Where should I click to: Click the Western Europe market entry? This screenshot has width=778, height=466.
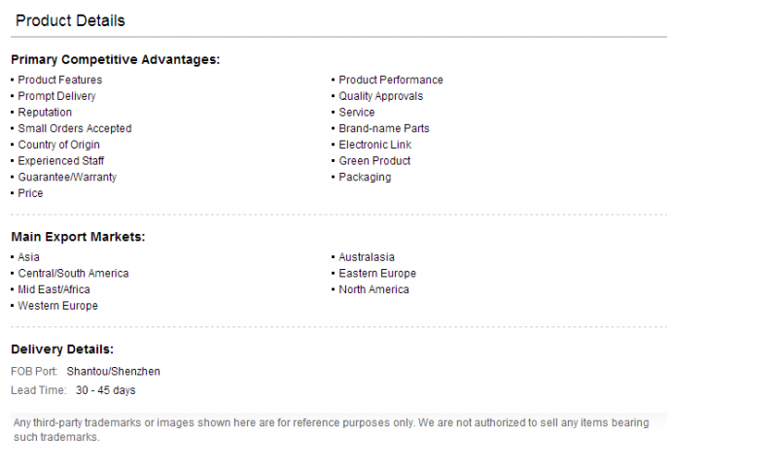point(58,306)
